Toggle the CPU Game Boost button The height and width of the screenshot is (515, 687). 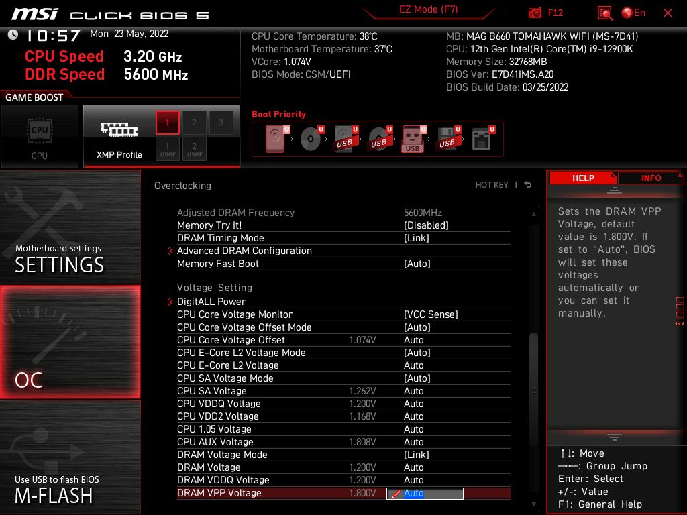point(40,137)
